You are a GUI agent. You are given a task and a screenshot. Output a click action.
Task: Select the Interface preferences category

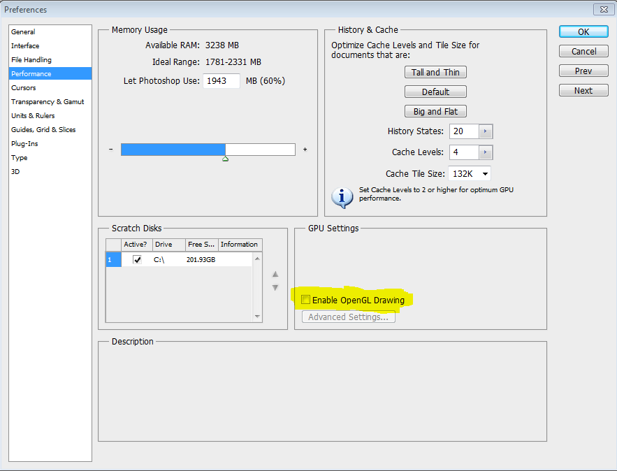[x=50, y=45]
